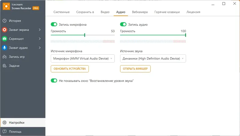Toggle the Восстановление уровня звука window option
Viewport: 240px width, 136px height.
54,81
